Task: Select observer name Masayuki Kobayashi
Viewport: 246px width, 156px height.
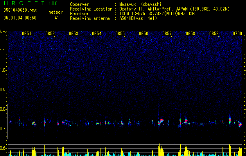Action: click(x=140, y=4)
